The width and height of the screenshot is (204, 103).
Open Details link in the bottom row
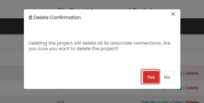[148, 102]
